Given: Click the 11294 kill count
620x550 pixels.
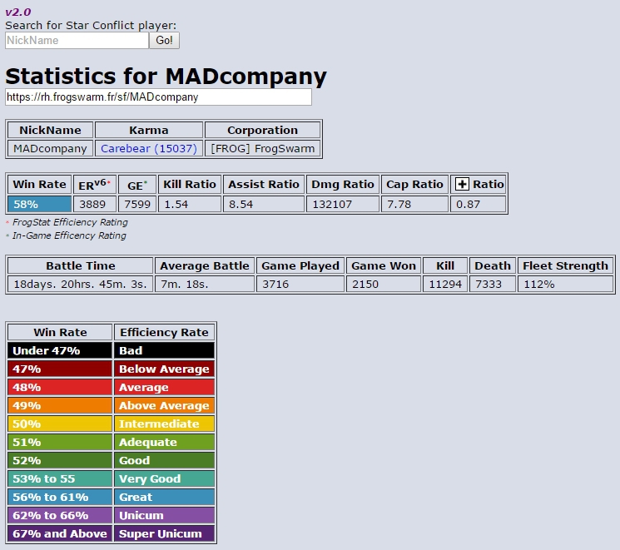Looking at the screenshot, I should click(445, 285).
